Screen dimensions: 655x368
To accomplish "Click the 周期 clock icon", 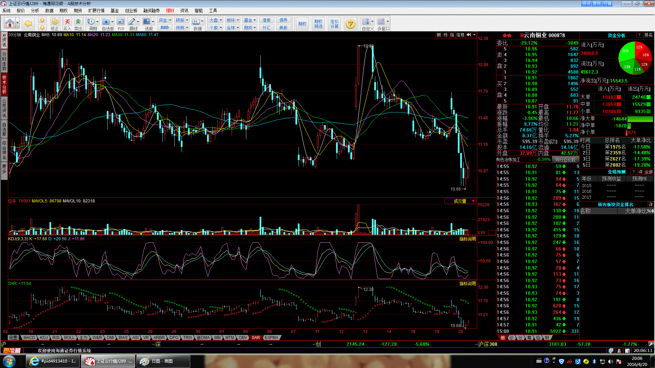I will click(x=91, y=21).
